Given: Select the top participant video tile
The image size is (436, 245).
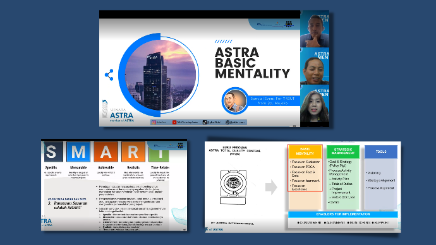Looking at the screenshot, I should point(315,29).
